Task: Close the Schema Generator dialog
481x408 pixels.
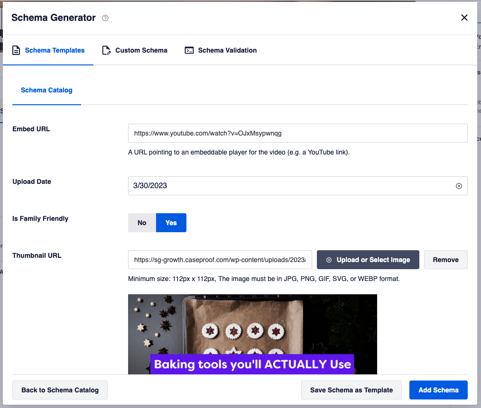Action: [464, 18]
